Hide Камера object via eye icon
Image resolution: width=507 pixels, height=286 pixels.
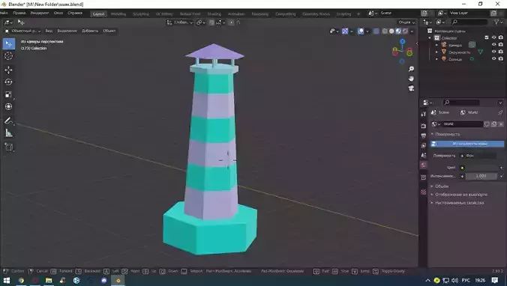pyautogui.click(x=493, y=45)
